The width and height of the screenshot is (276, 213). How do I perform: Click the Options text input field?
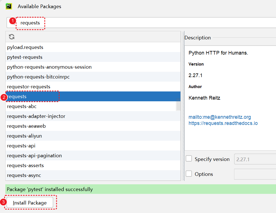(255, 174)
